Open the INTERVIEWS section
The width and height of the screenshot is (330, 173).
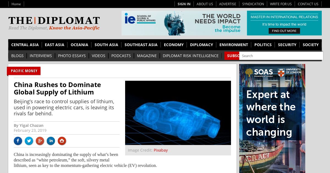pos(41,56)
